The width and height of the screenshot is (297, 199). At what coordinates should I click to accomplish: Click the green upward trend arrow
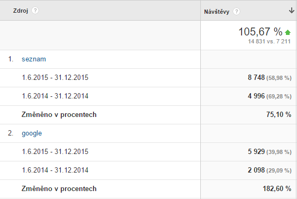287,32
